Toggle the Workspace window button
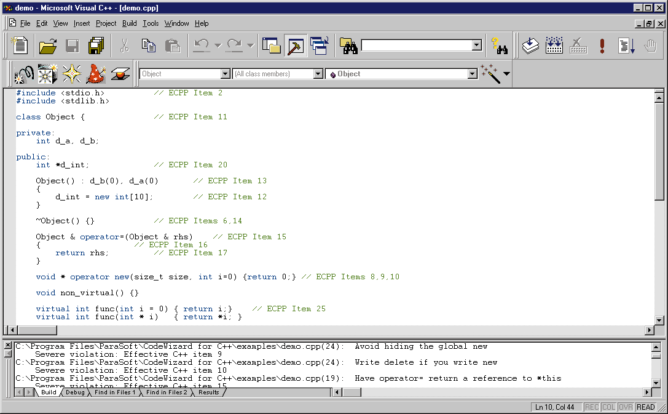Screen dimensions: 668x414 271,46
